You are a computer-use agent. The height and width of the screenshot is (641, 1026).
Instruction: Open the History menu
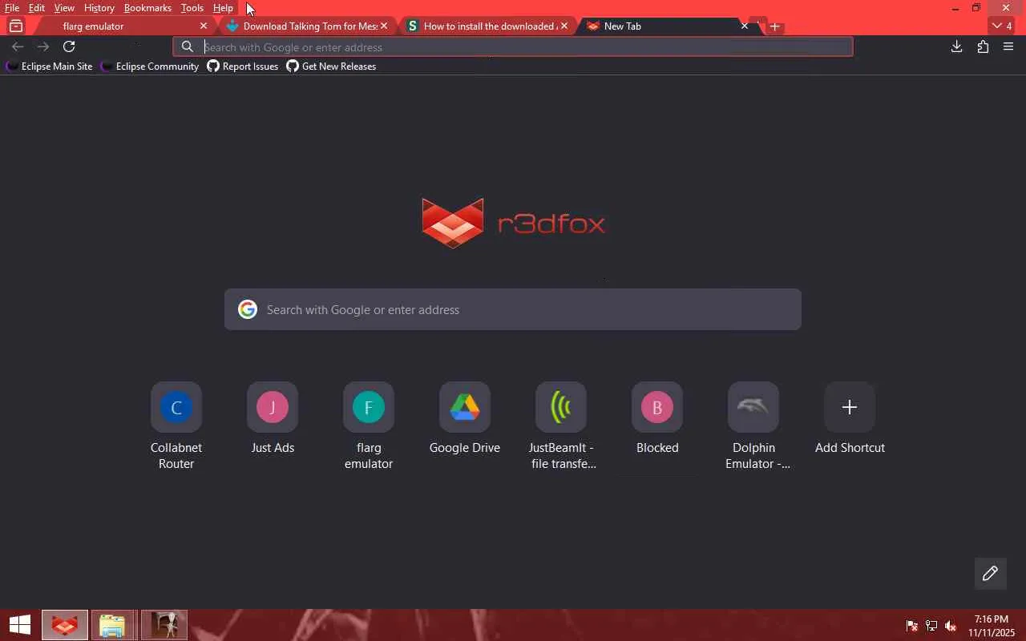point(99,8)
